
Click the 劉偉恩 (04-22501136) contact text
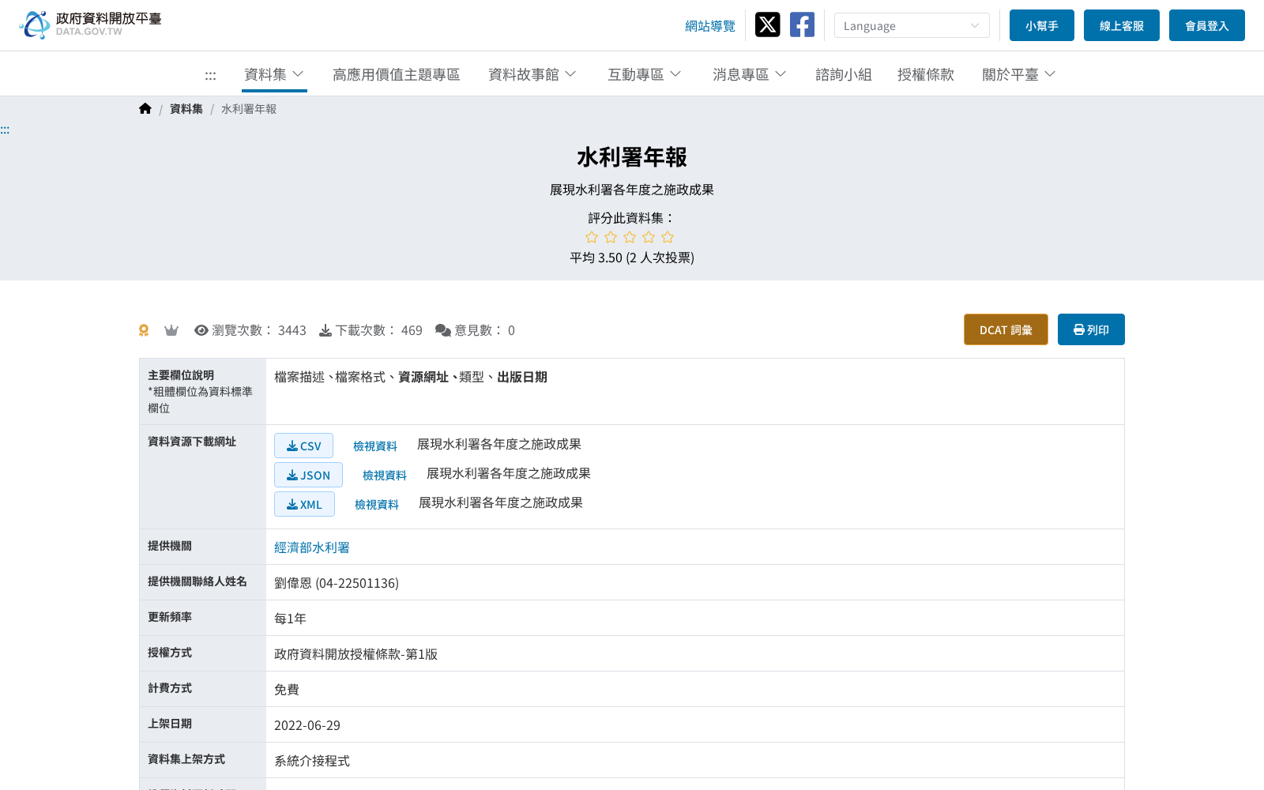click(337, 583)
